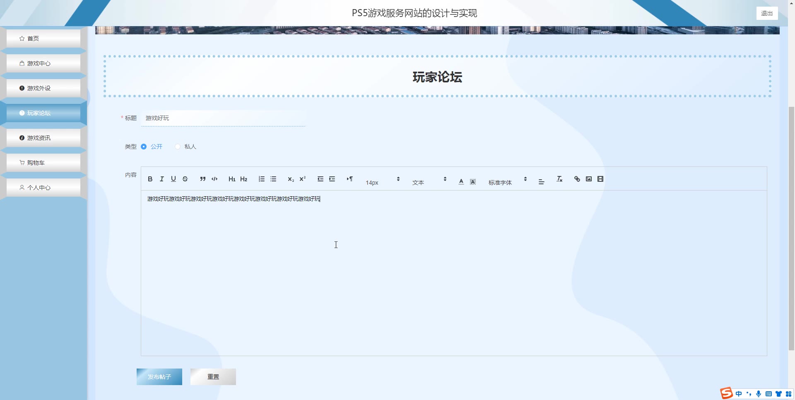Viewport: 795px width, 400px height.
Task: Insert an image in the editor
Action: [x=589, y=179]
